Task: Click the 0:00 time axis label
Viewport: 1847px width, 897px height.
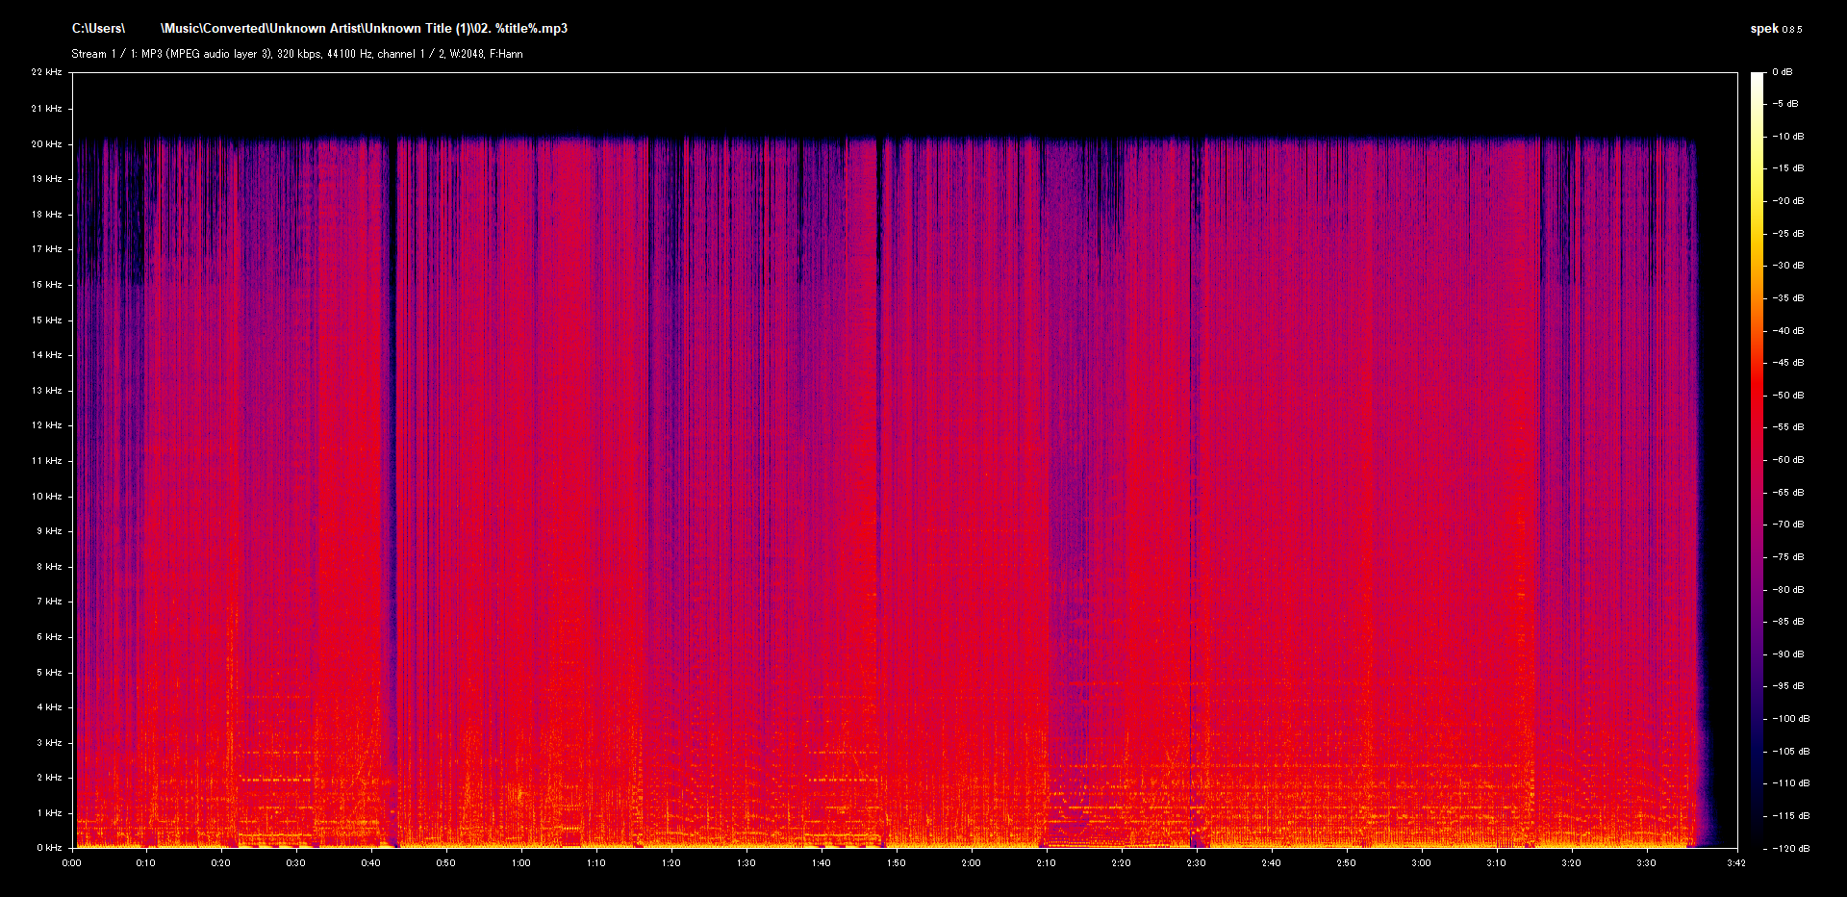Action: (x=72, y=863)
